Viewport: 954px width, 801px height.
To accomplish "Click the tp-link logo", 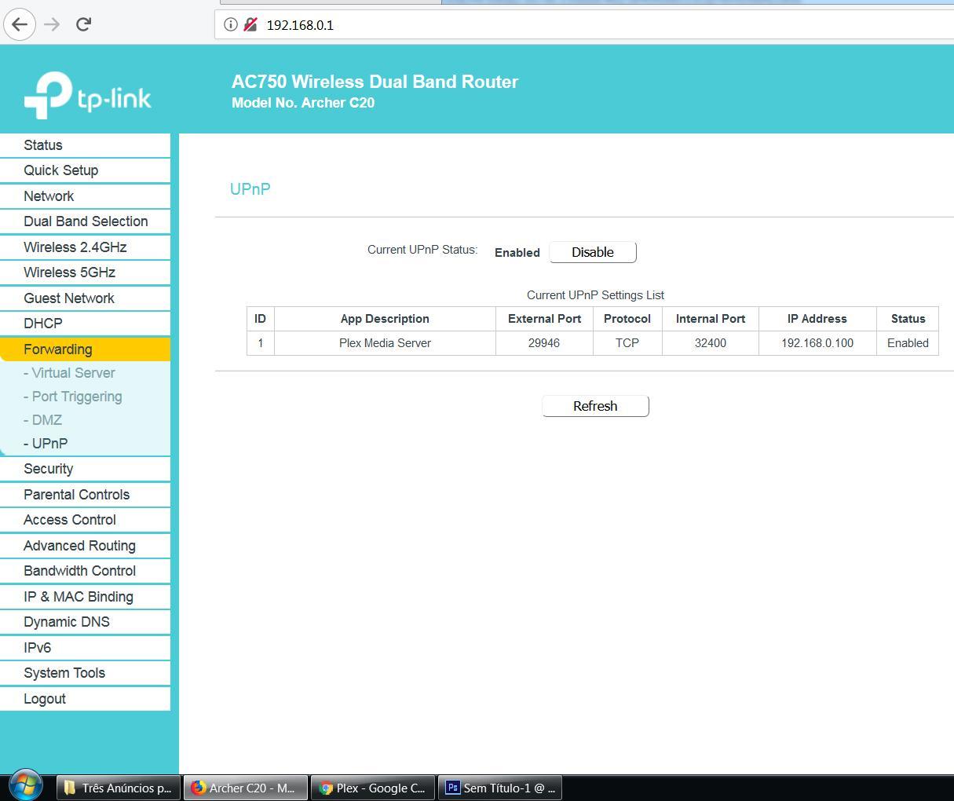I will click(x=87, y=96).
